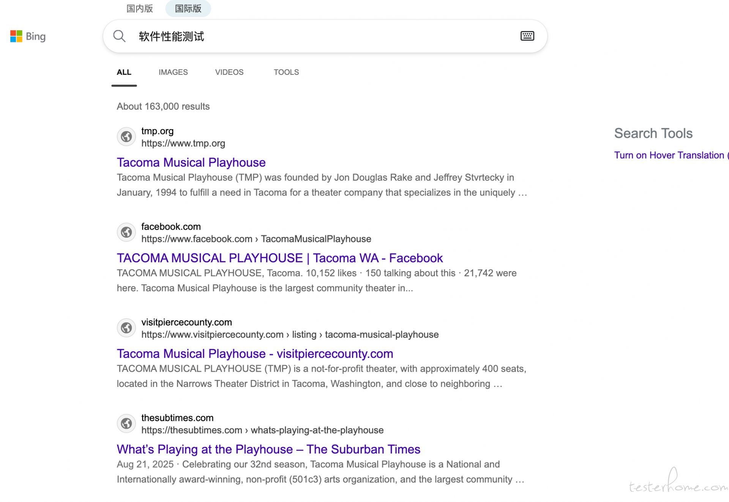The image size is (729, 502).
Task: Click the globe icon beside tmp.org
Action: click(x=126, y=137)
